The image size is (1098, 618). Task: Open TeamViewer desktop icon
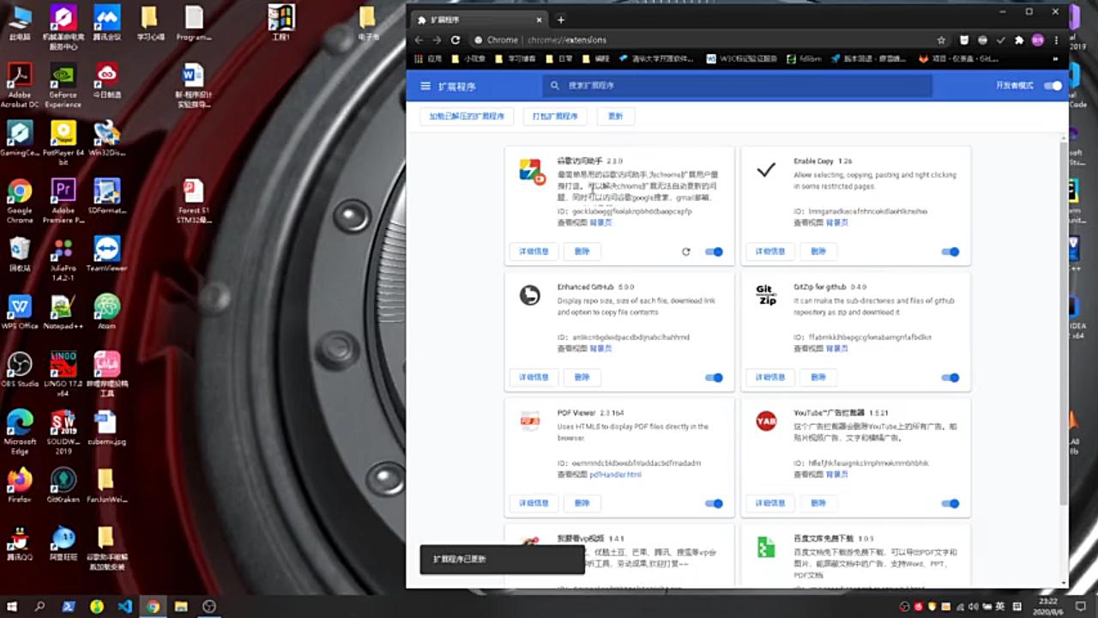pyautogui.click(x=106, y=253)
